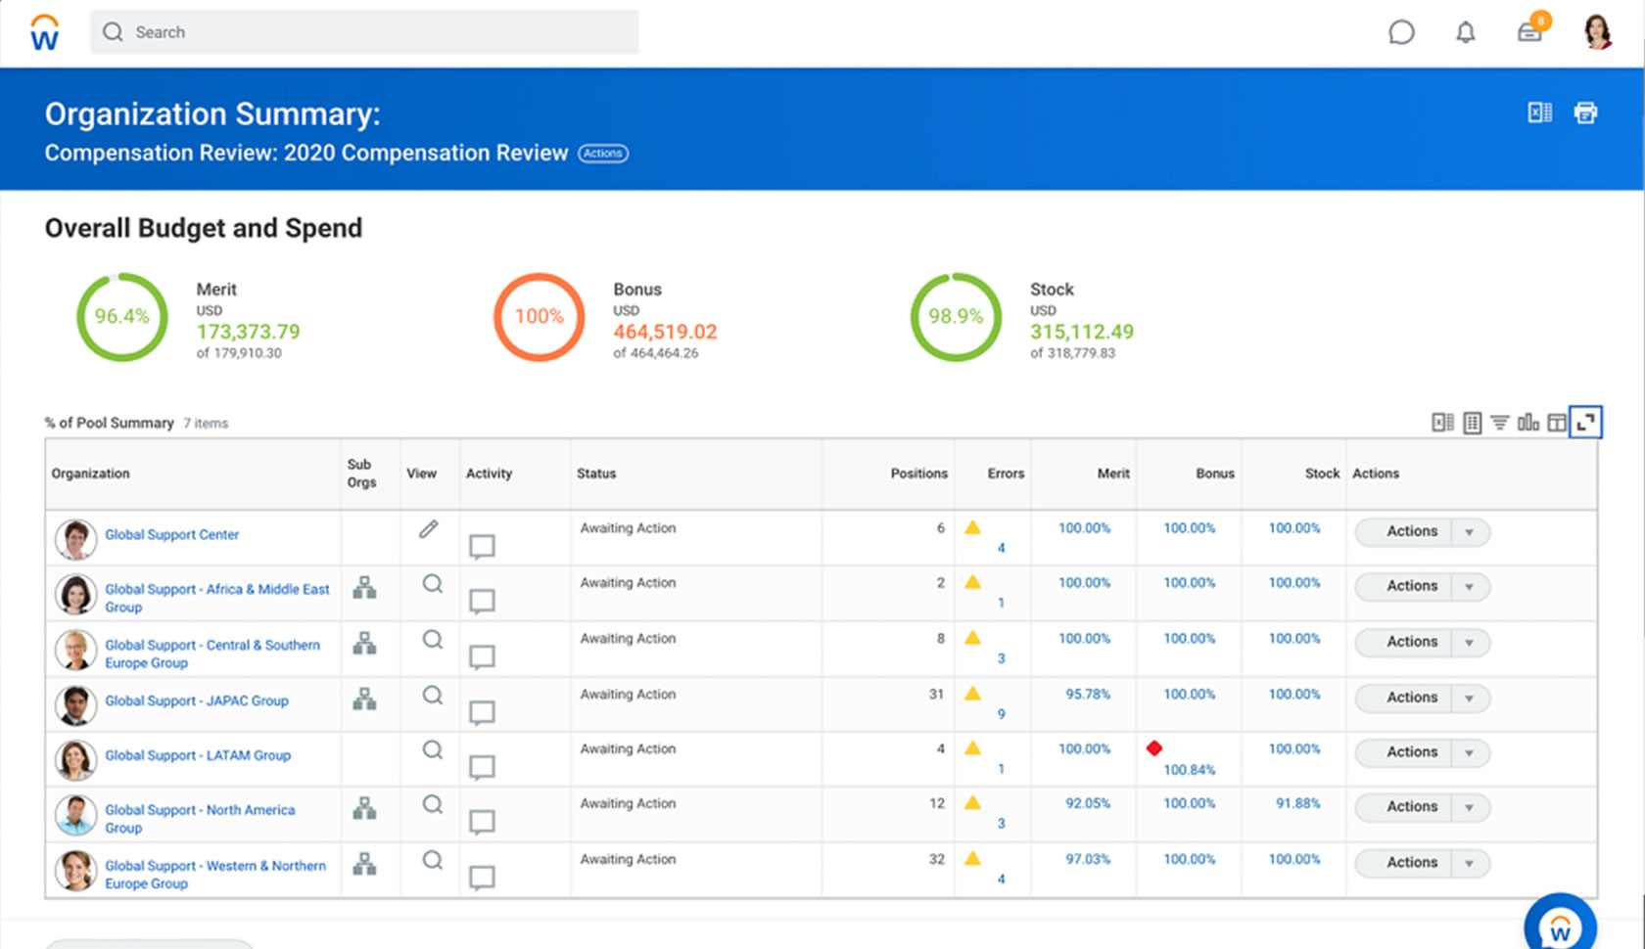Expand Actions dropdown arrow for JAPAC Group

coord(1469,699)
